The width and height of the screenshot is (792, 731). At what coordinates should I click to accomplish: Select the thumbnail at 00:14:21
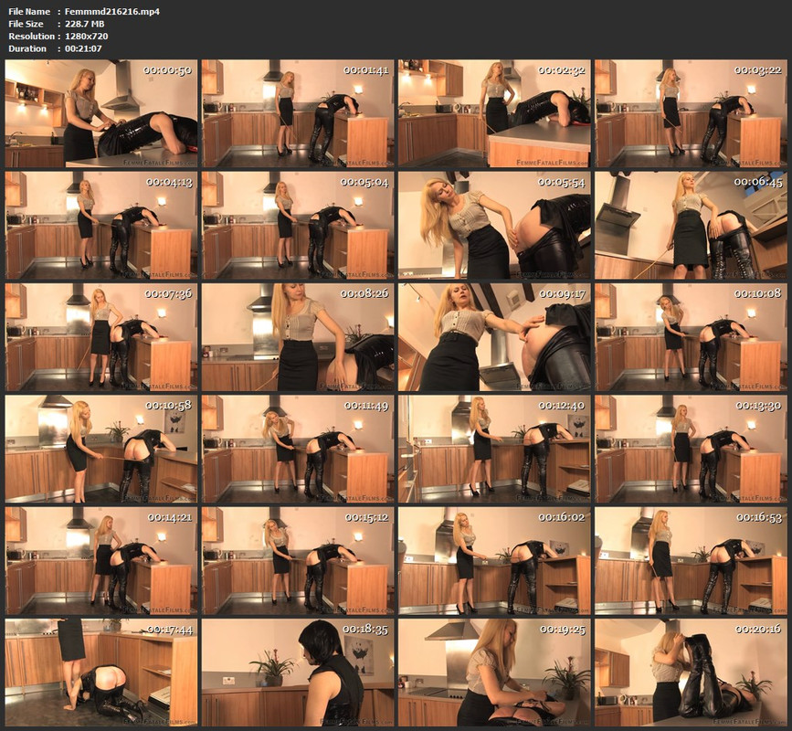coord(101,561)
